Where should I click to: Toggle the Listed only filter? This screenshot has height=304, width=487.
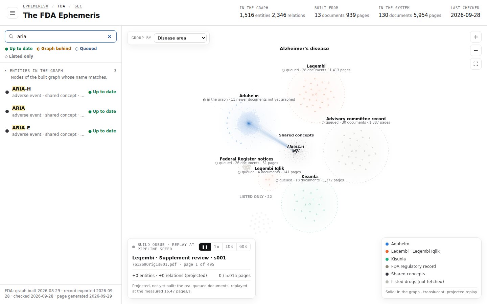point(19,56)
